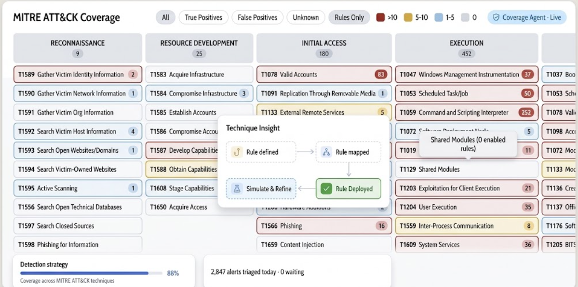Click the red >10 legend swatch

[380, 17]
